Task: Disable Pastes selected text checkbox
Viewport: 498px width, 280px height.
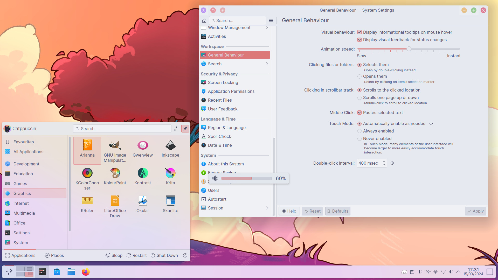Action: pos(359,113)
